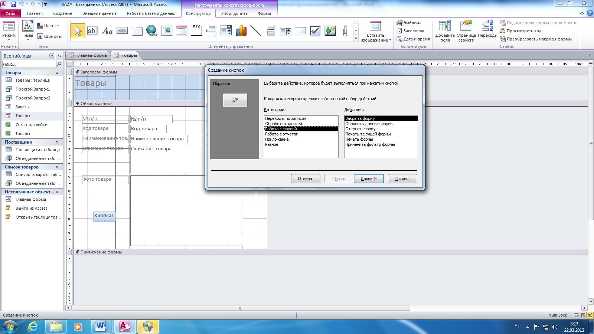The height and width of the screenshot is (334, 594).
Task: Open the Формат ribbon tab
Action: pos(265,13)
